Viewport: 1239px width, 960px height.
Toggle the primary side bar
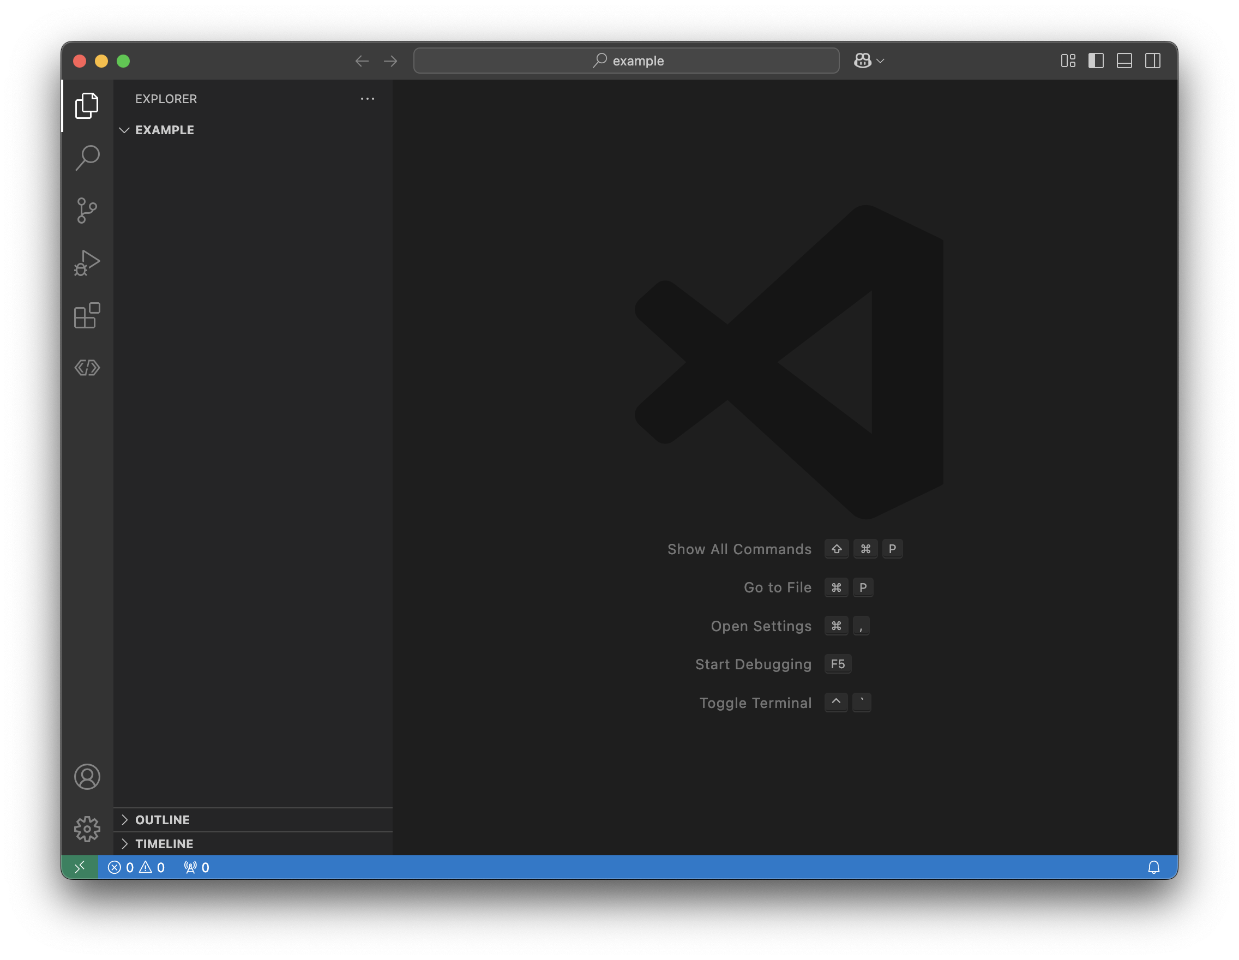pos(1096,61)
